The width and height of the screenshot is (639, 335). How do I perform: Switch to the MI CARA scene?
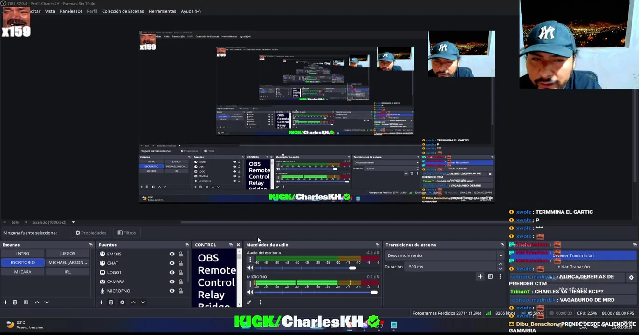click(x=23, y=272)
